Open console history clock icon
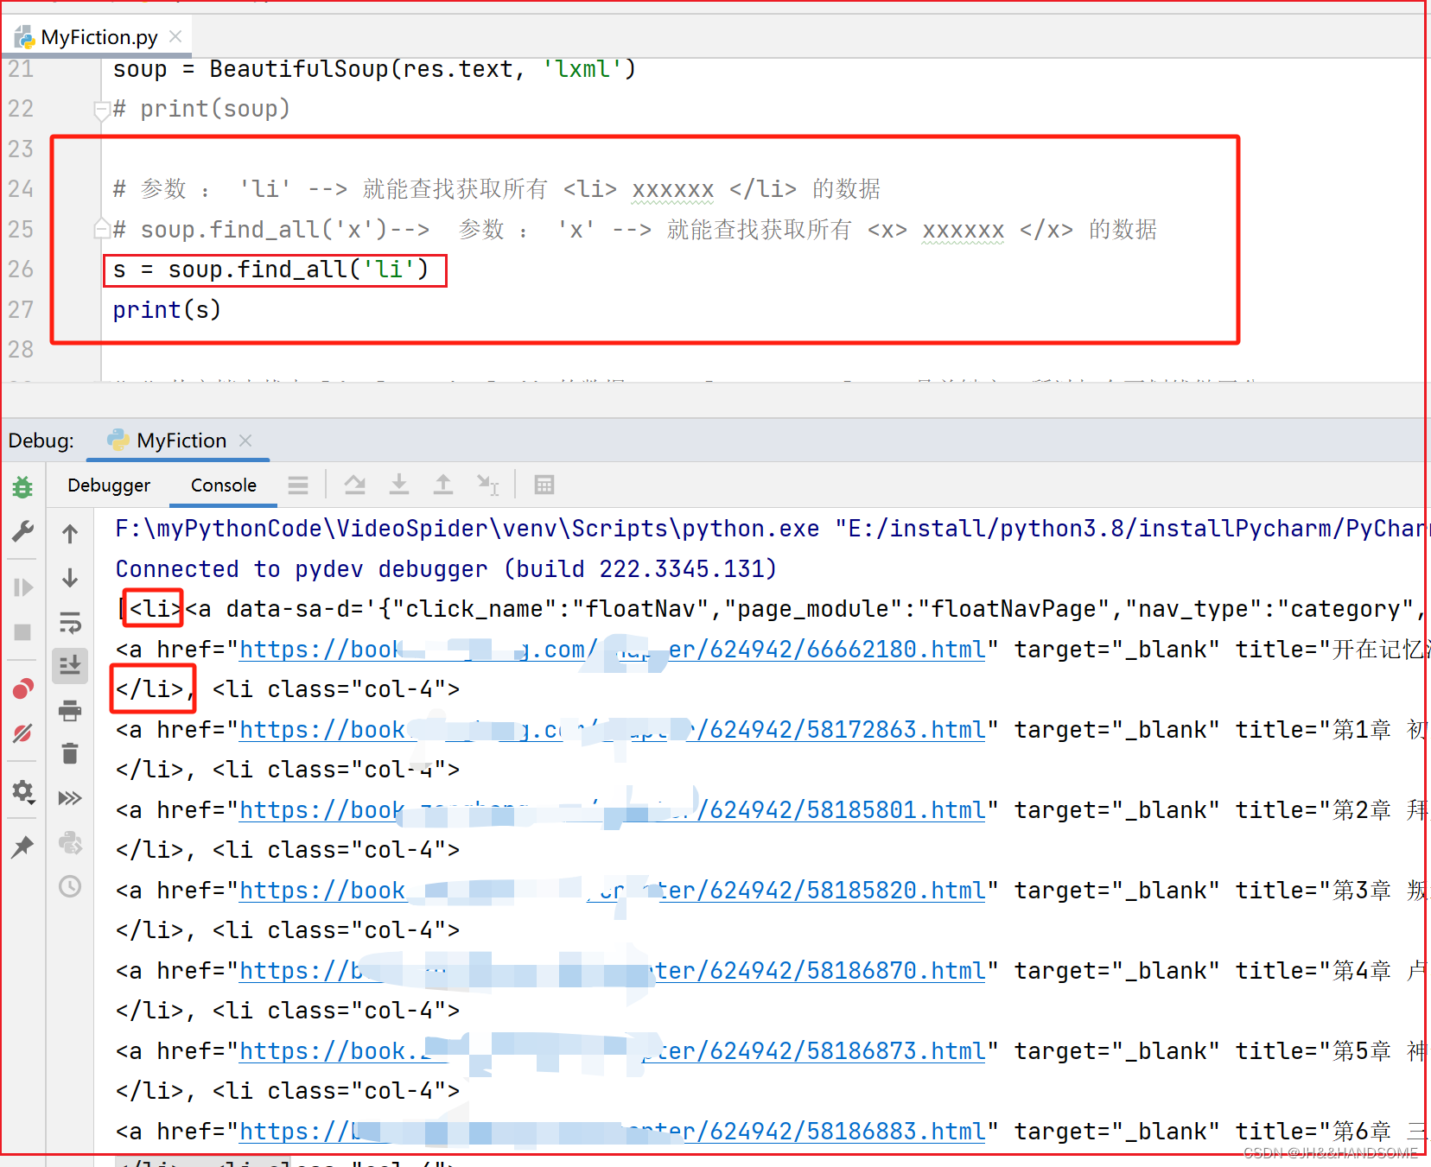The height and width of the screenshot is (1167, 1431). tap(70, 886)
